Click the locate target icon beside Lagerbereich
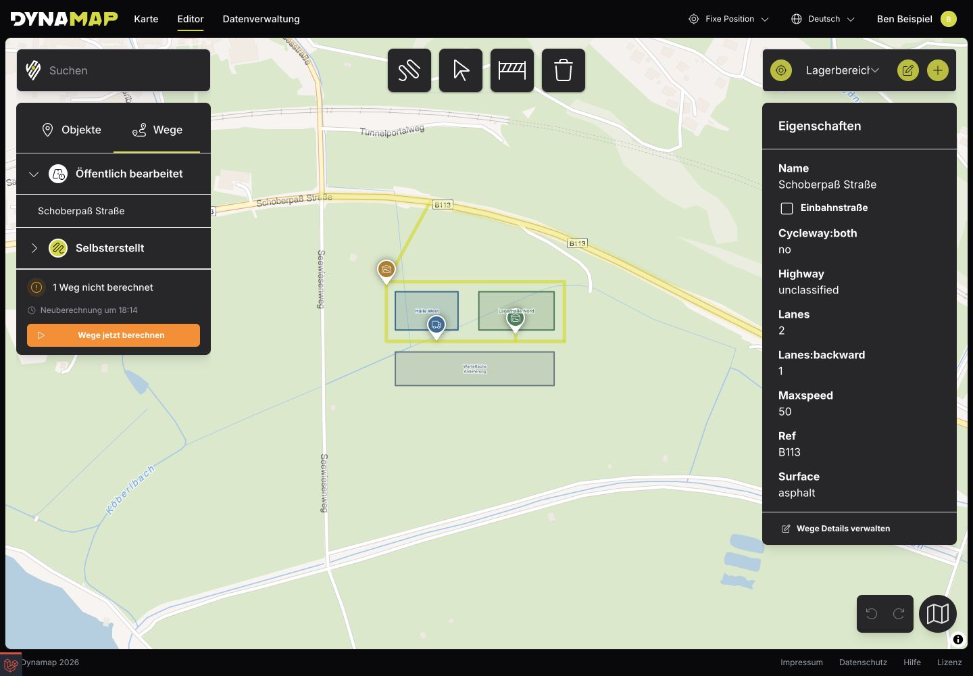Image resolution: width=973 pixels, height=676 pixels. (x=781, y=70)
